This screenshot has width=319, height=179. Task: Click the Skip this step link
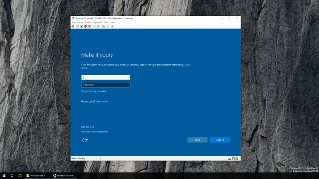[x=87, y=127]
